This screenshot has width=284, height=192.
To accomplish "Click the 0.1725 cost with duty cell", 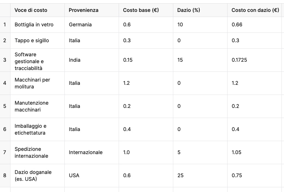I will (x=239, y=60).
